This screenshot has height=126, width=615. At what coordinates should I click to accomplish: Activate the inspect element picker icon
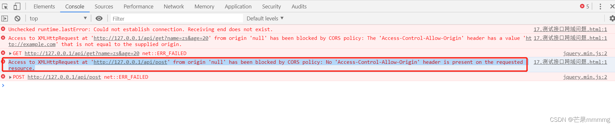(5, 6)
